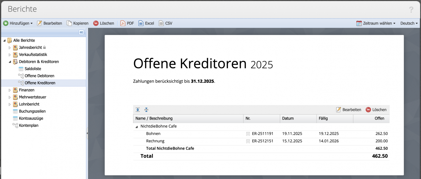The image size is (421, 179).
Task: Open the Deutsch language dropdown
Action: click(409, 23)
